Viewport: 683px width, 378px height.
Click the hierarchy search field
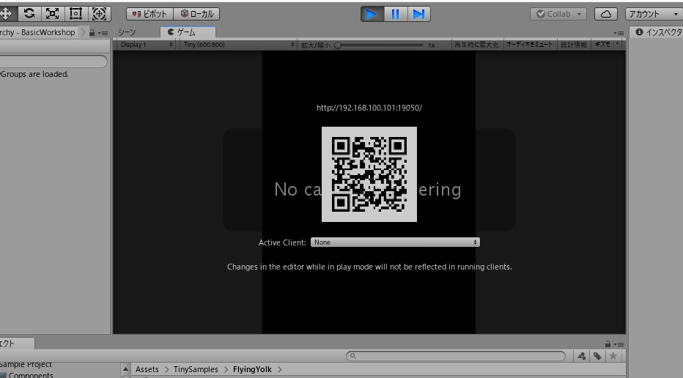click(x=53, y=62)
